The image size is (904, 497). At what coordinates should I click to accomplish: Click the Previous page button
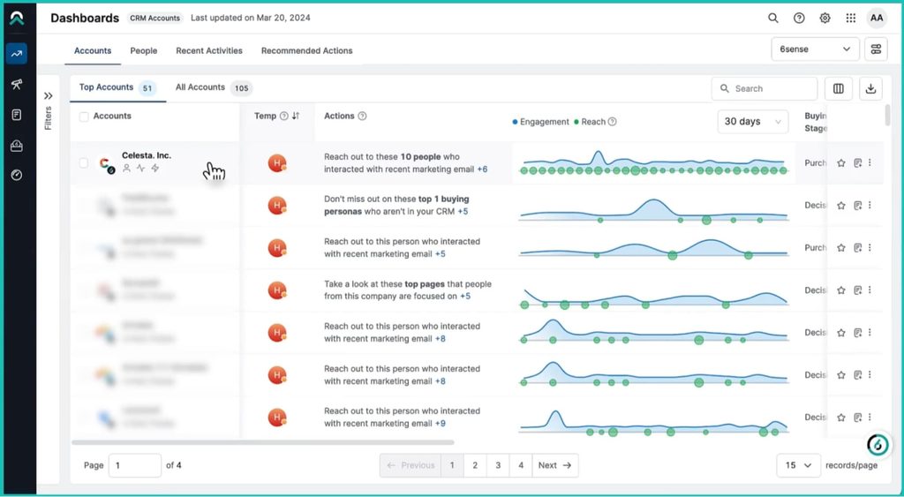click(411, 465)
